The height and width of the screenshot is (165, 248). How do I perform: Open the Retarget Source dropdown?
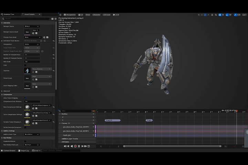(x=32, y=26)
